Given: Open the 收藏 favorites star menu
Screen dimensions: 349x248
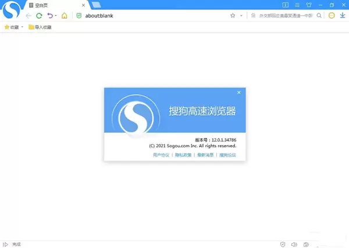Looking at the screenshot, I should [12, 27].
